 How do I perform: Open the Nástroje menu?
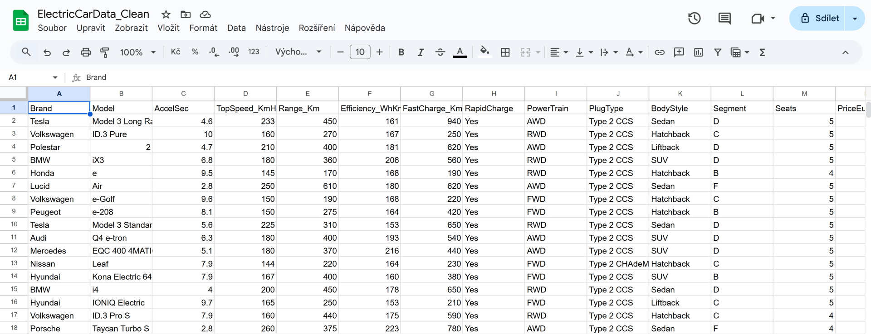272,28
